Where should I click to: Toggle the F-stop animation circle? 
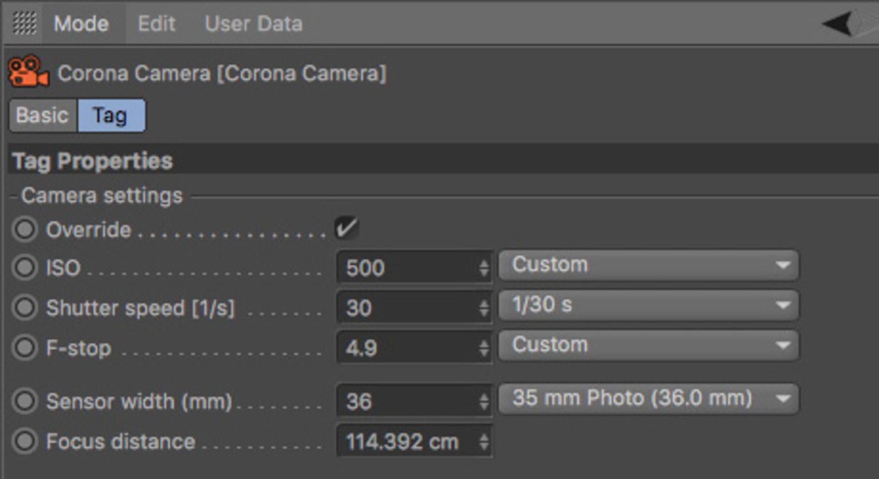coord(24,348)
